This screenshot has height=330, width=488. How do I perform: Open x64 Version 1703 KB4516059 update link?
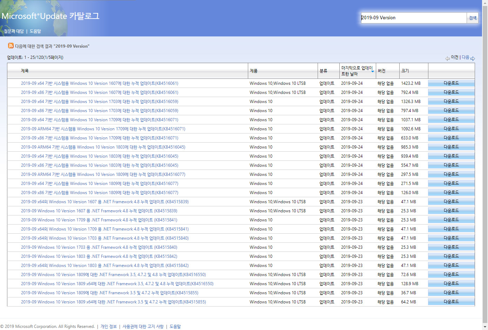100,102
